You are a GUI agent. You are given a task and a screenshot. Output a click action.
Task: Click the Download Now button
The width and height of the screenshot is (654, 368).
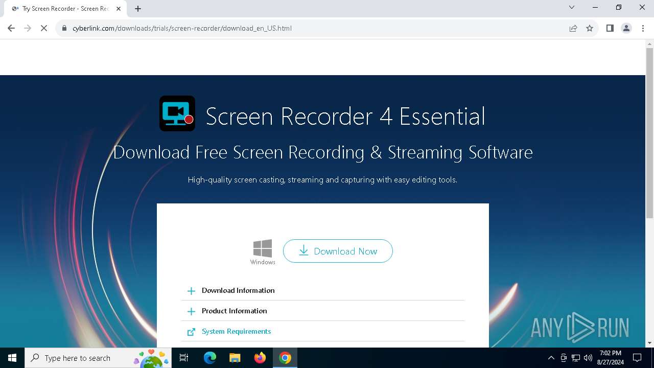pyautogui.click(x=338, y=251)
